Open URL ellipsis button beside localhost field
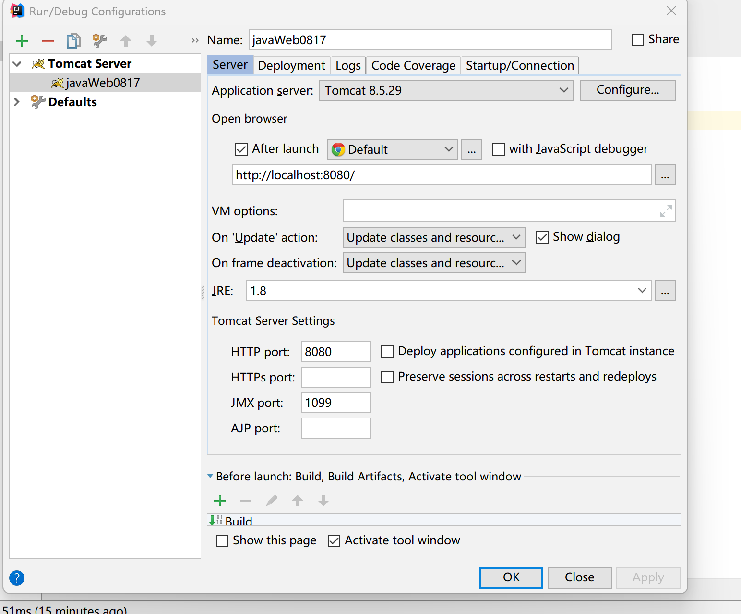This screenshot has height=614, width=741. coord(665,175)
